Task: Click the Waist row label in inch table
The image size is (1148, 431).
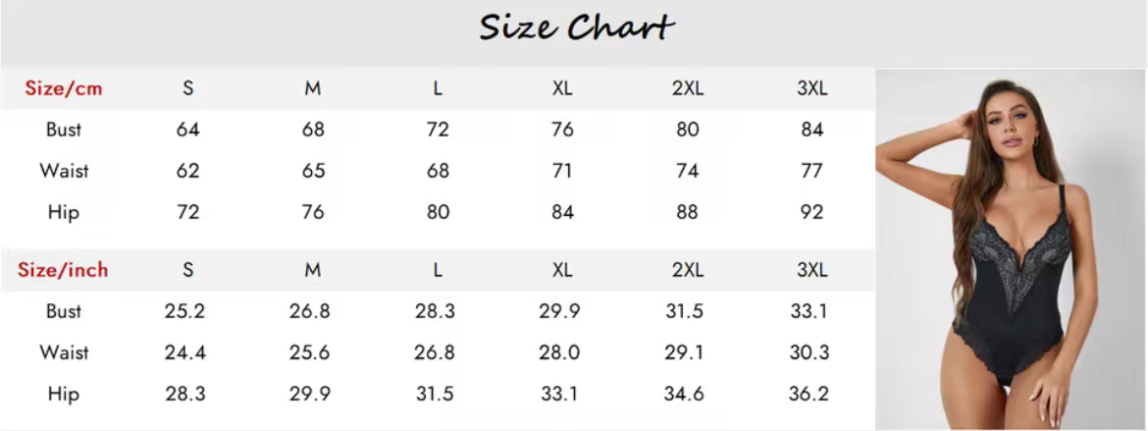Action: [64, 352]
